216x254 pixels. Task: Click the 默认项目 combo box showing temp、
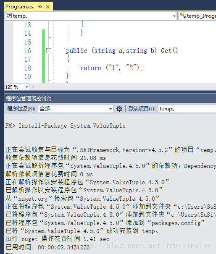(x=187, y=109)
